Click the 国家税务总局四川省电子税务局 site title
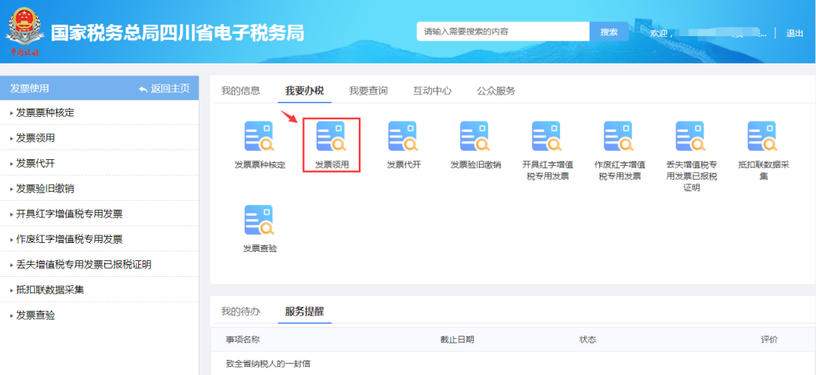816x375 pixels. point(178,32)
